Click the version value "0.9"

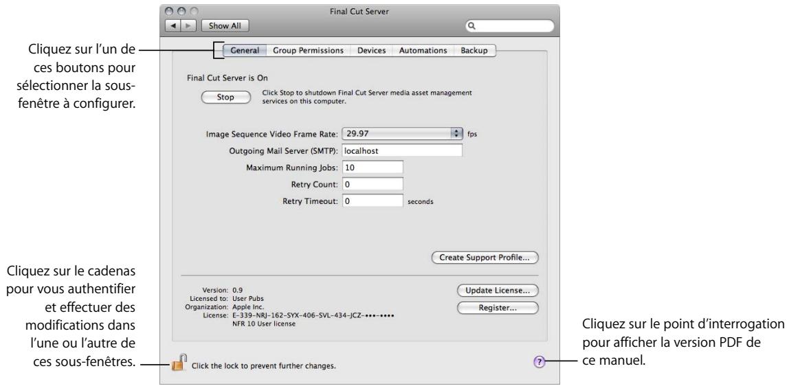click(238, 290)
